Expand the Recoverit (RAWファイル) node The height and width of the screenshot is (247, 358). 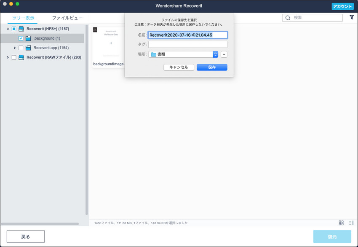[x=8, y=57]
